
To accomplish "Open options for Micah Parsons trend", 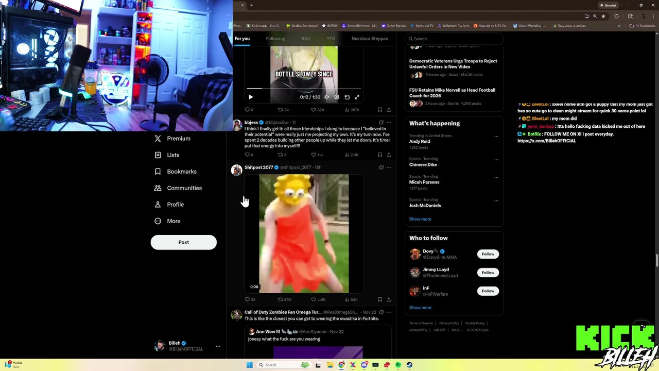I will coord(496,177).
